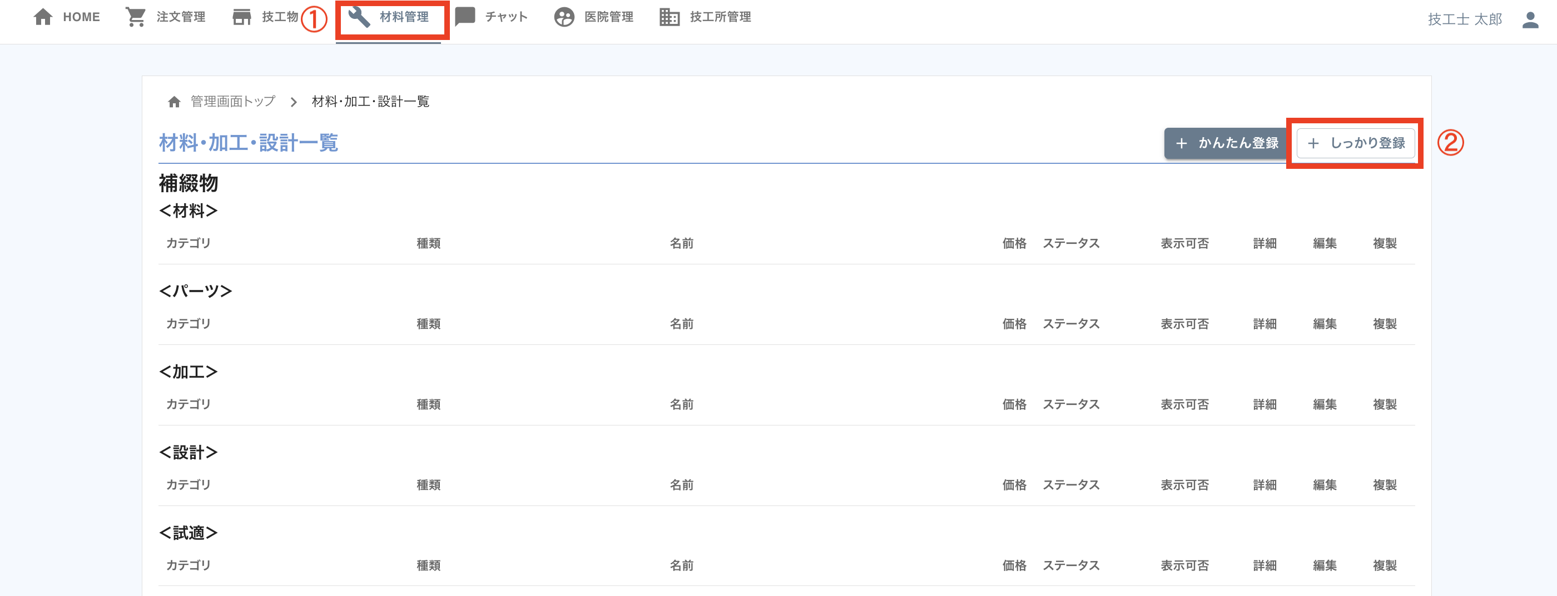
Task: Click the 医院管理 face icon
Action: (564, 17)
